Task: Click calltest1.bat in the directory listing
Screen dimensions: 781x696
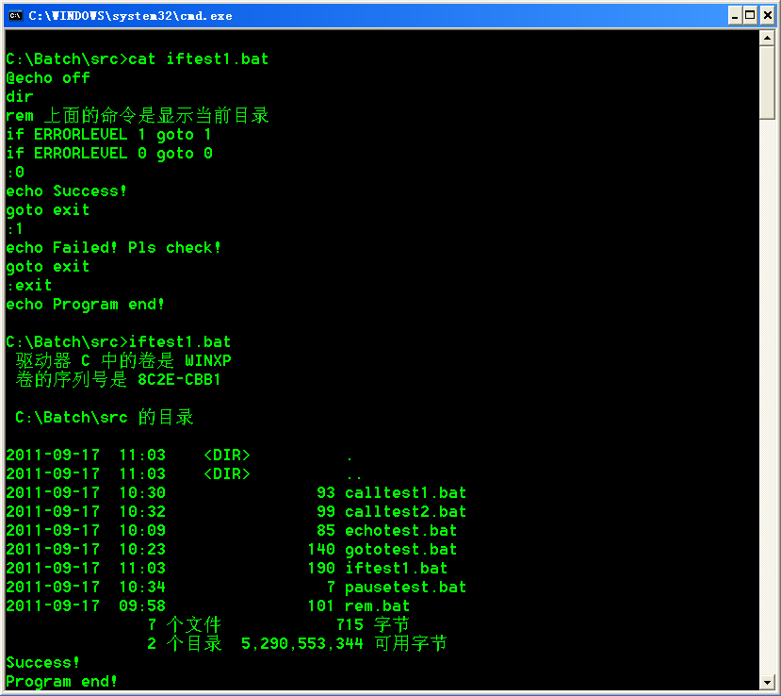Action: (x=405, y=492)
